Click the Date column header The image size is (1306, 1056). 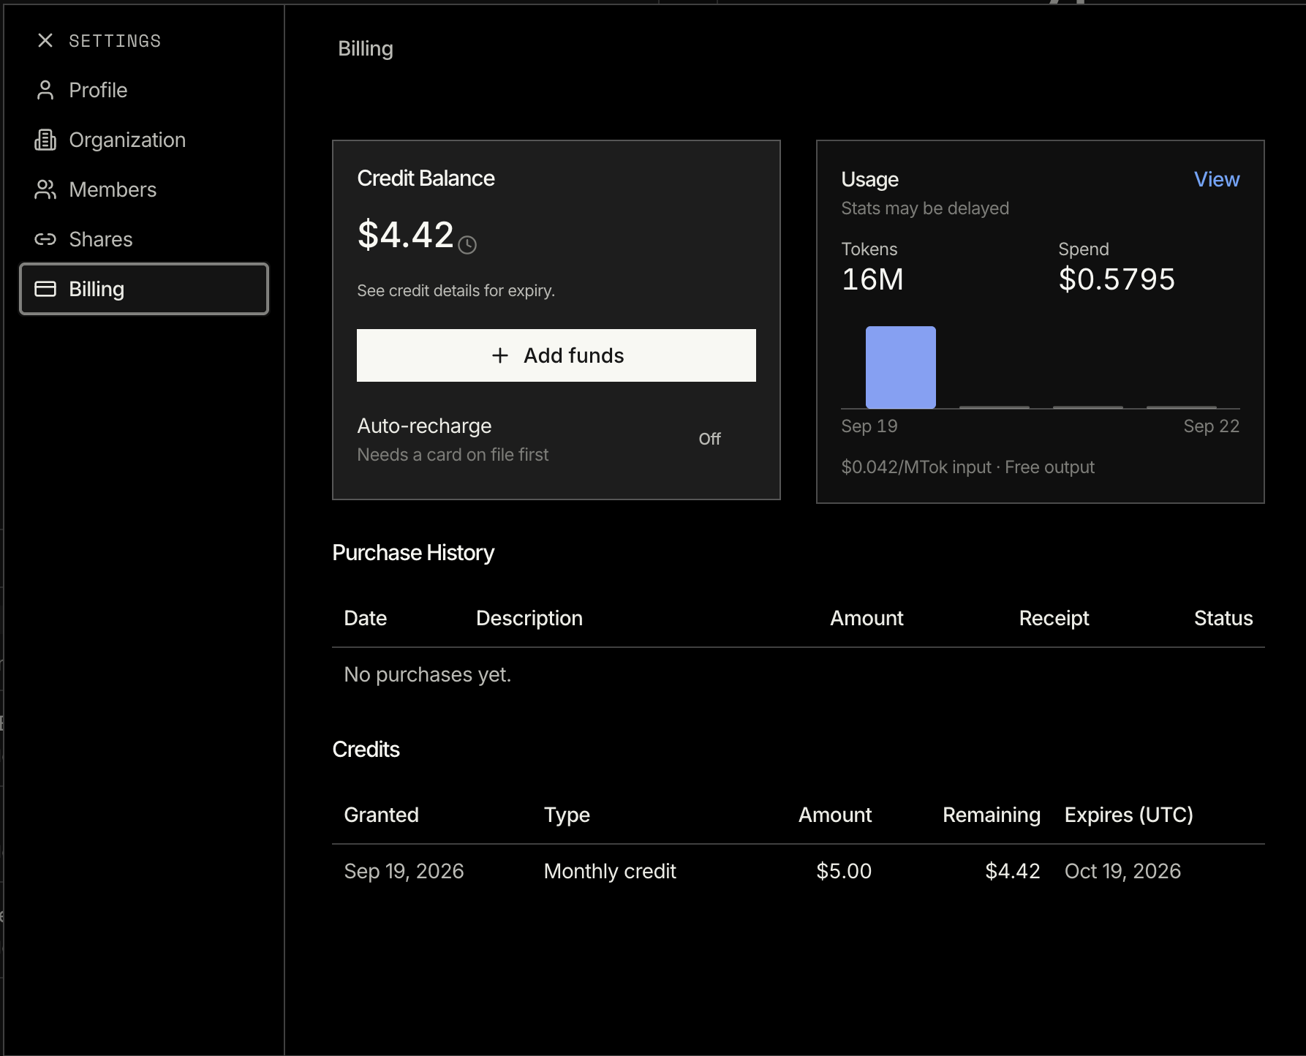[x=366, y=618]
